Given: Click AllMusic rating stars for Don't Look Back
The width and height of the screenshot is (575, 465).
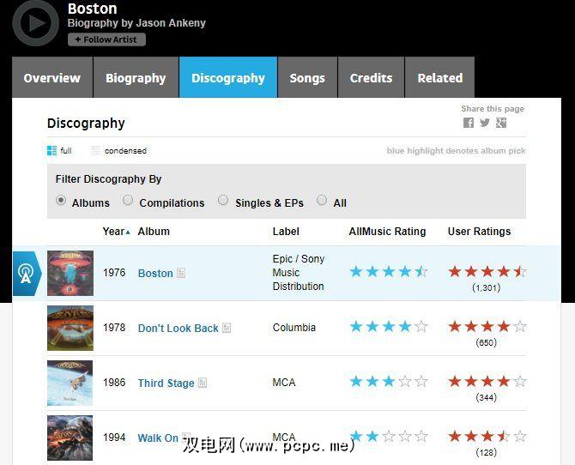Looking at the screenshot, I should click(389, 326).
